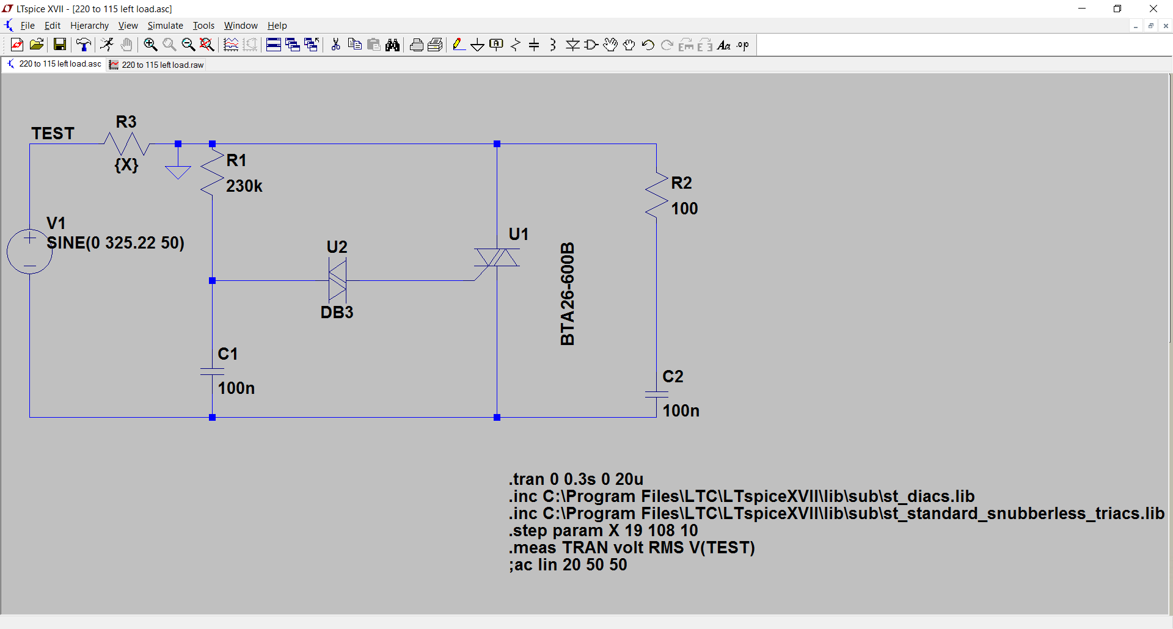This screenshot has width=1173, height=629.
Task: Run the simulation with the Run tool
Action: point(108,45)
